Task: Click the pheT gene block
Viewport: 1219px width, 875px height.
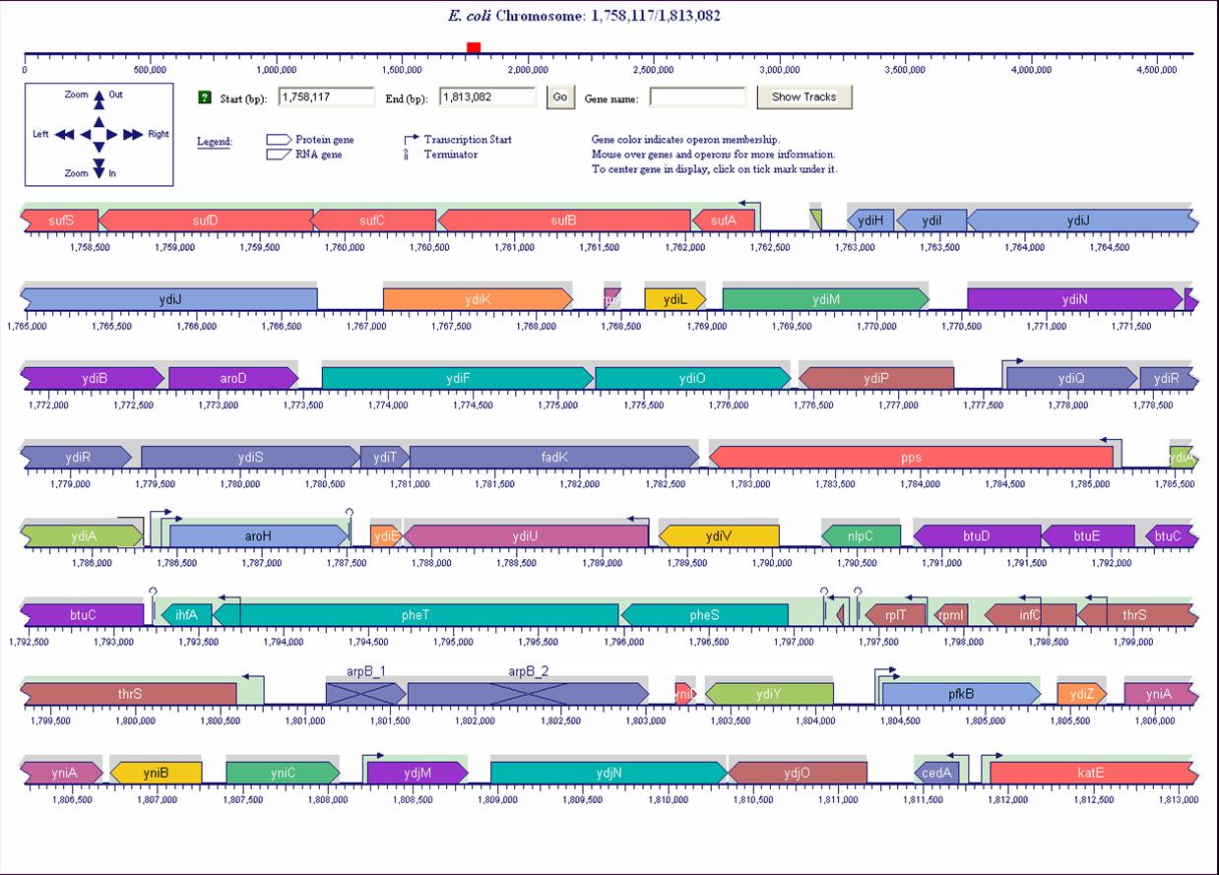Action: (x=416, y=615)
